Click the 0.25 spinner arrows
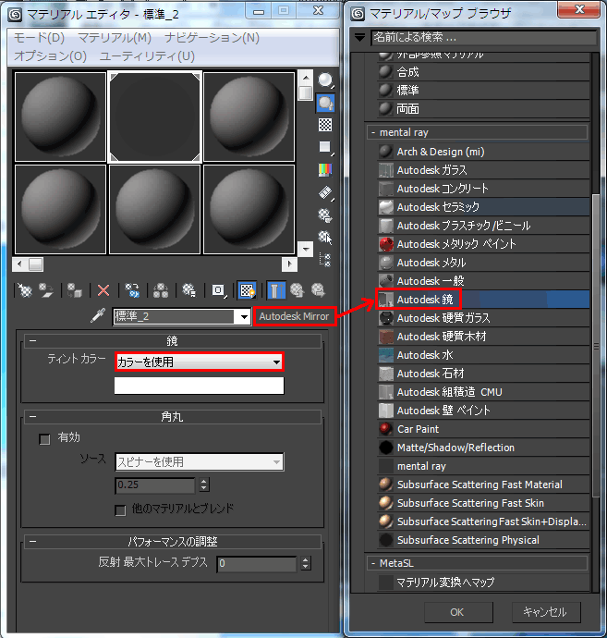The width and height of the screenshot is (607, 638). tap(204, 485)
